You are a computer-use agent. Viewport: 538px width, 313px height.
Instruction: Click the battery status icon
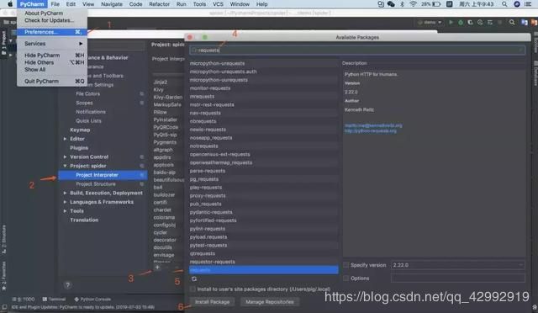[x=436, y=4]
